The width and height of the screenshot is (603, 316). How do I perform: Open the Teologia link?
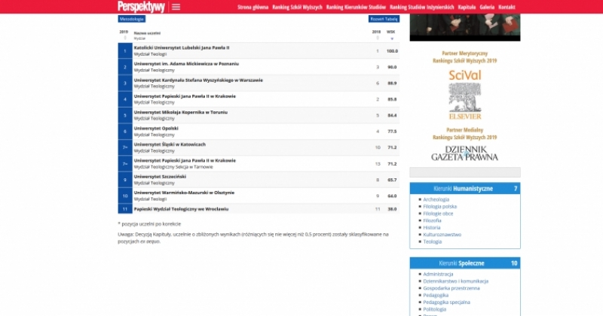click(433, 242)
